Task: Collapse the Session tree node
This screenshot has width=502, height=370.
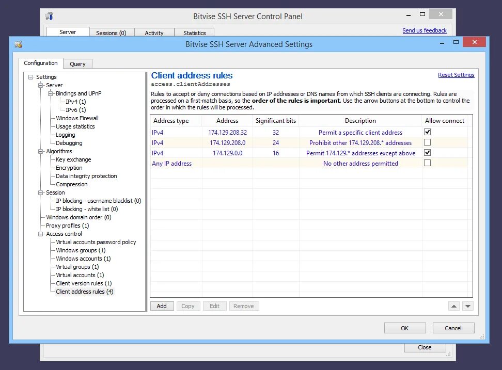Action: tap(41, 193)
